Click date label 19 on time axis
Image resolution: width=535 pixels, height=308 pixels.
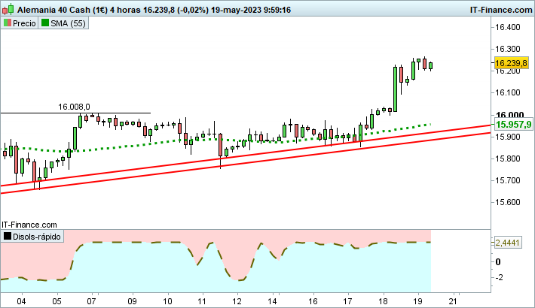[x=418, y=301]
